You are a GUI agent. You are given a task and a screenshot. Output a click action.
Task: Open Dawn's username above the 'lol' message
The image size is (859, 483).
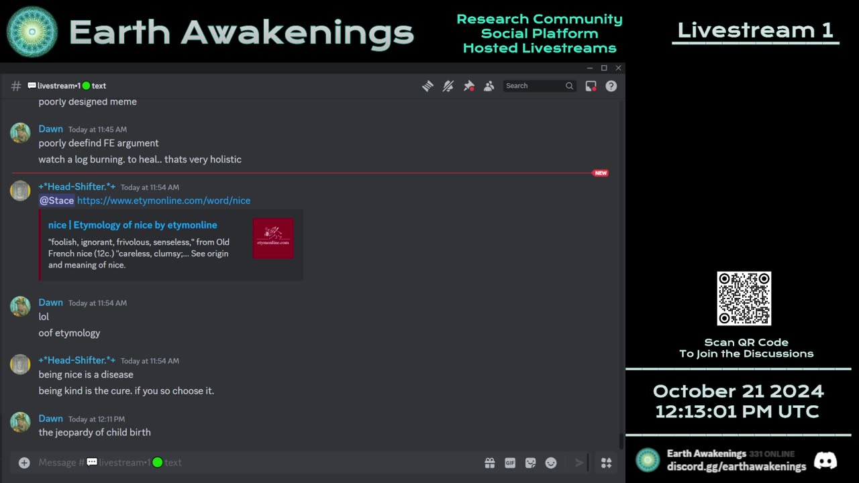pyautogui.click(x=51, y=303)
